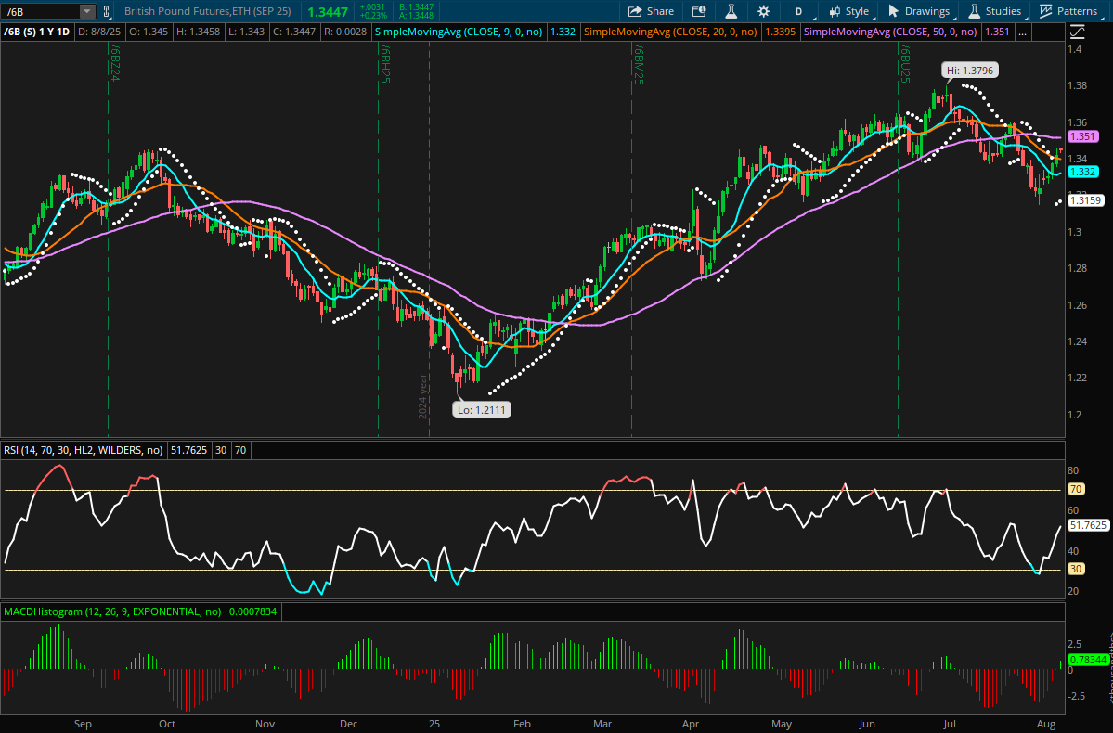Image resolution: width=1113 pixels, height=733 pixels.
Task: Click the RSI (14, 70, 30, HL2, WILDERS, no) label
Action: [x=83, y=451]
